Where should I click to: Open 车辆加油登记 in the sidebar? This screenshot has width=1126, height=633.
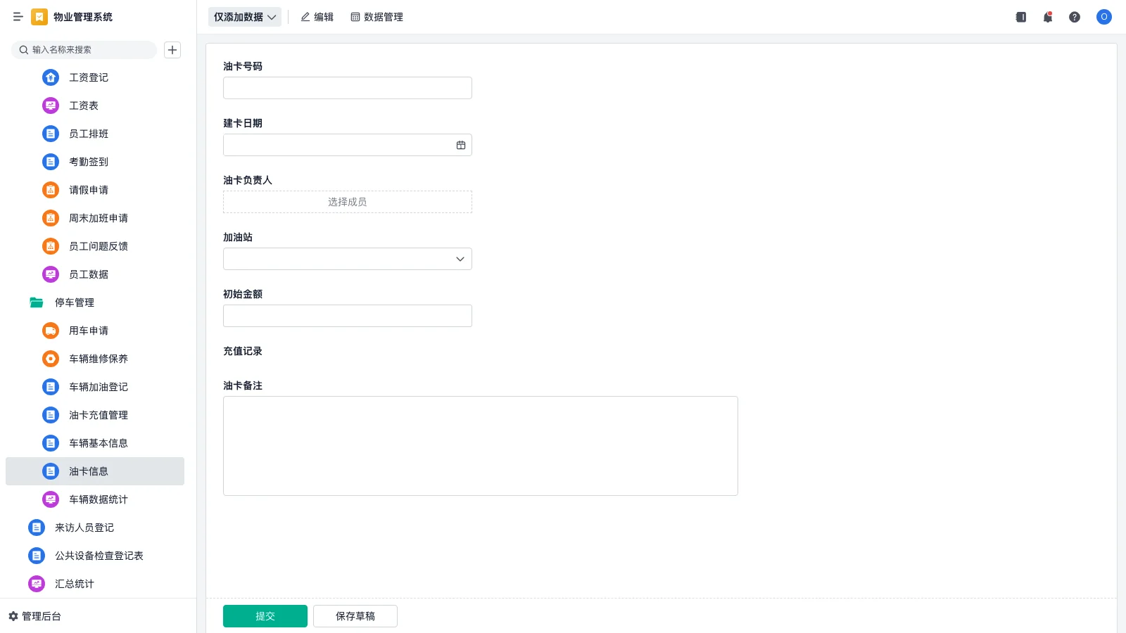[x=98, y=387]
